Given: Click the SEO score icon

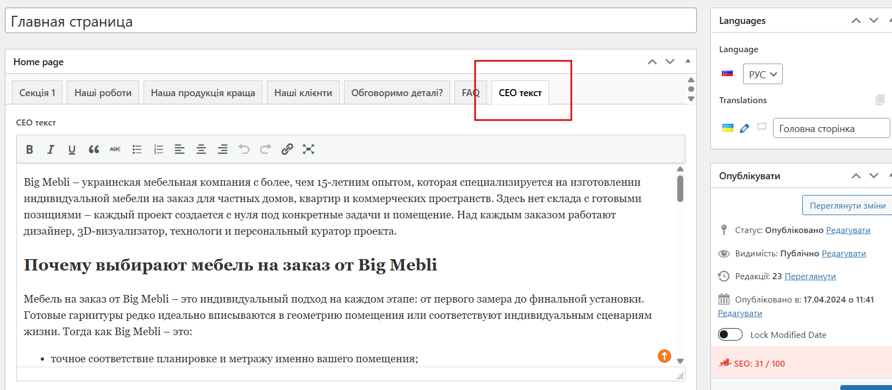Looking at the screenshot, I should pyautogui.click(x=725, y=363).
